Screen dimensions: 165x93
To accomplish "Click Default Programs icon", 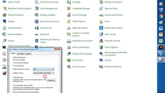I will click(x=4, y=15).
